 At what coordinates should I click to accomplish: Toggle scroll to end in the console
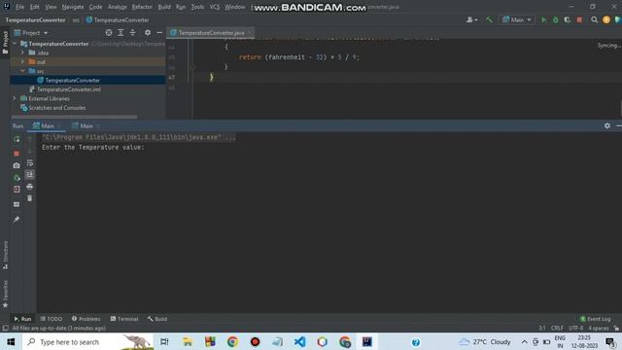click(30, 175)
